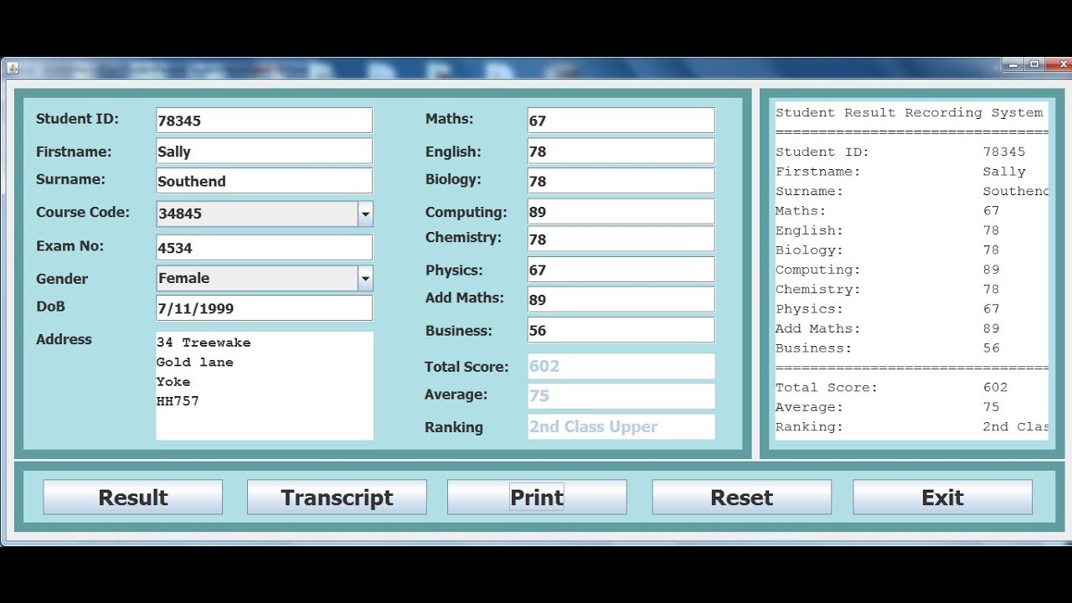Click the Biology score field

click(621, 181)
